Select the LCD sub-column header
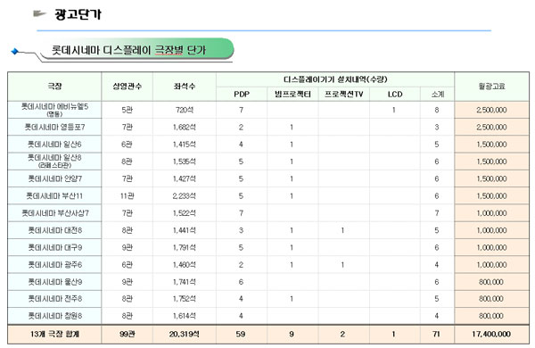The width and height of the screenshot is (535, 348). pyautogui.click(x=395, y=95)
